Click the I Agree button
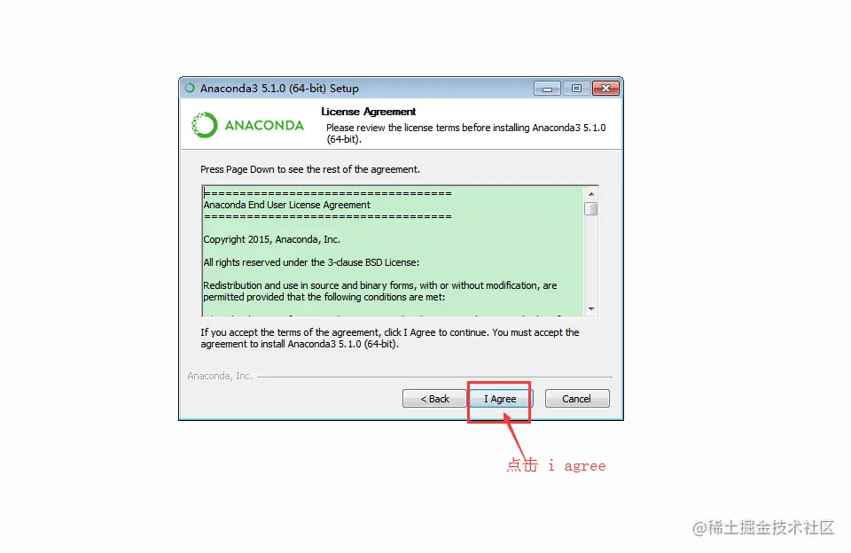Viewport: 851px width, 553px height. click(x=500, y=399)
